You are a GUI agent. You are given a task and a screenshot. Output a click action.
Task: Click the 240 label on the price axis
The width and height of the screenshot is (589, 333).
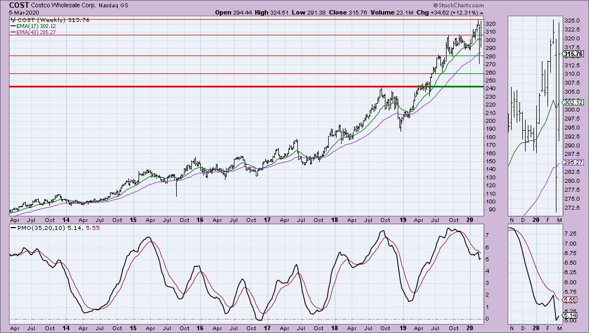point(491,89)
